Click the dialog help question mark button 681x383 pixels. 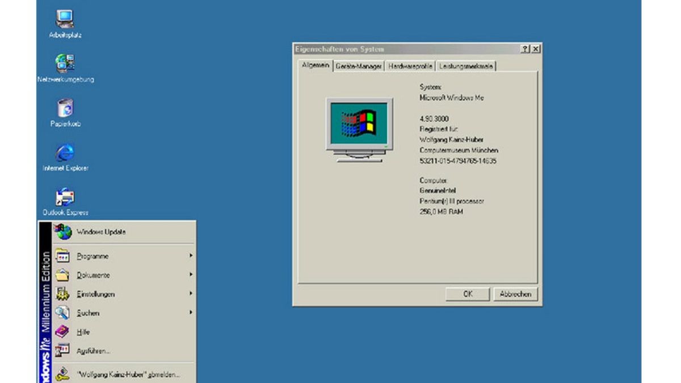pyautogui.click(x=525, y=49)
